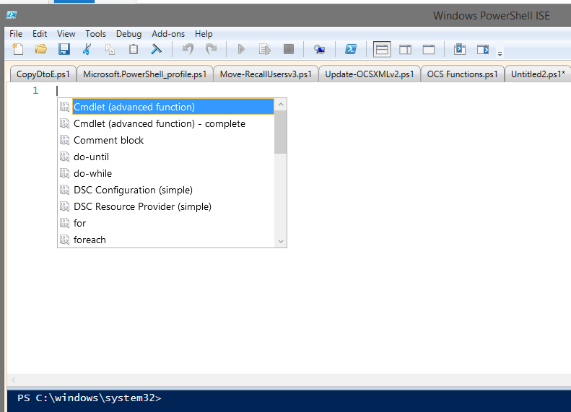The image size is (571, 412).
Task: Open the View menu
Action: tap(66, 34)
